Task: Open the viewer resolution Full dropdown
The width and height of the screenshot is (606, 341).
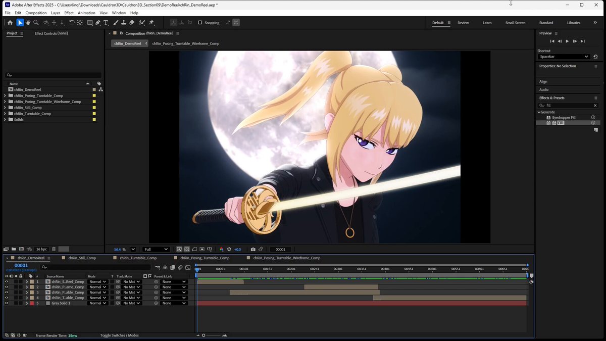Action: (x=156, y=249)
